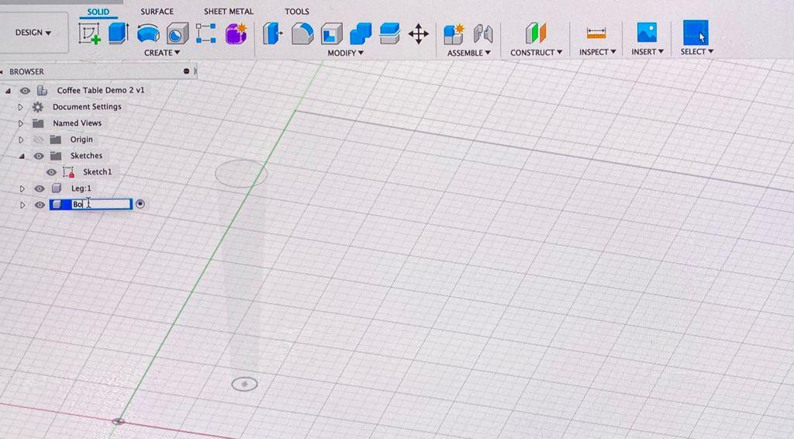Toggle visibility of the Origin folder
Image resolution: width=794 pixels, height=439 pixels.
tap(39, 140)
